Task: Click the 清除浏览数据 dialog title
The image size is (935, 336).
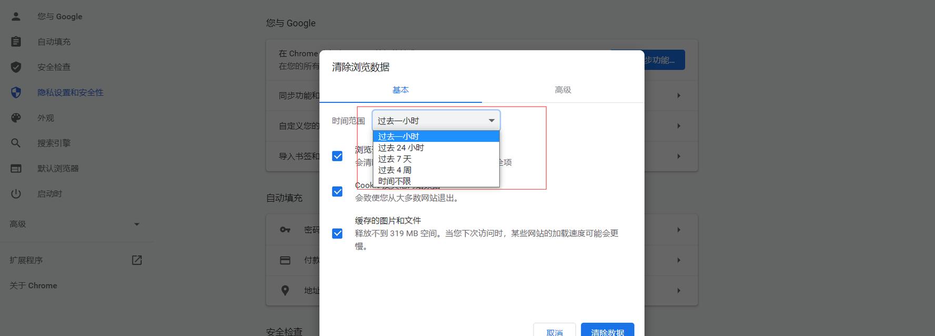Action: tap(361, 67)
